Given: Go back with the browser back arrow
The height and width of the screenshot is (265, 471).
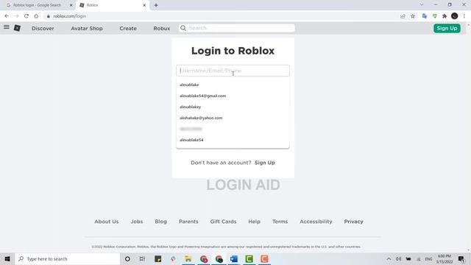Looking at the screenshot, I should 7,16.
